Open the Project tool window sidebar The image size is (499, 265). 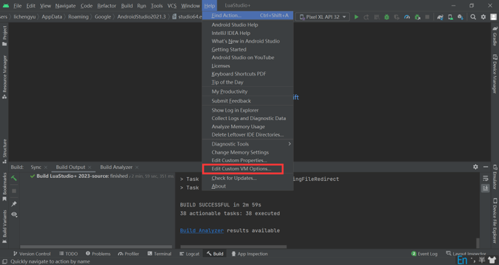[x=4, y=35]
